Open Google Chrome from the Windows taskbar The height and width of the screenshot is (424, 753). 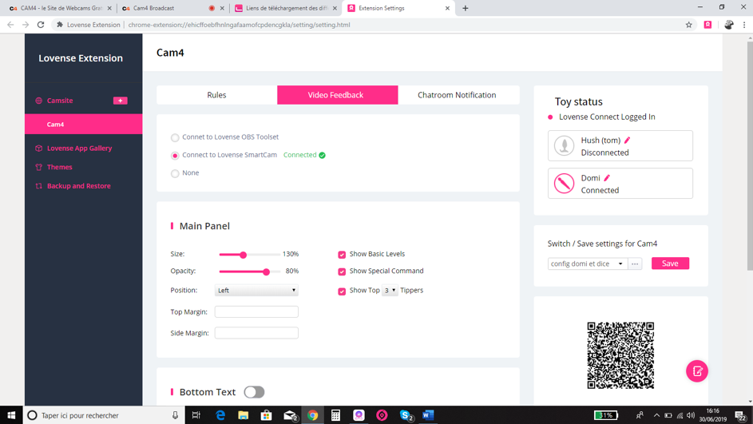[x=313, y=415]
